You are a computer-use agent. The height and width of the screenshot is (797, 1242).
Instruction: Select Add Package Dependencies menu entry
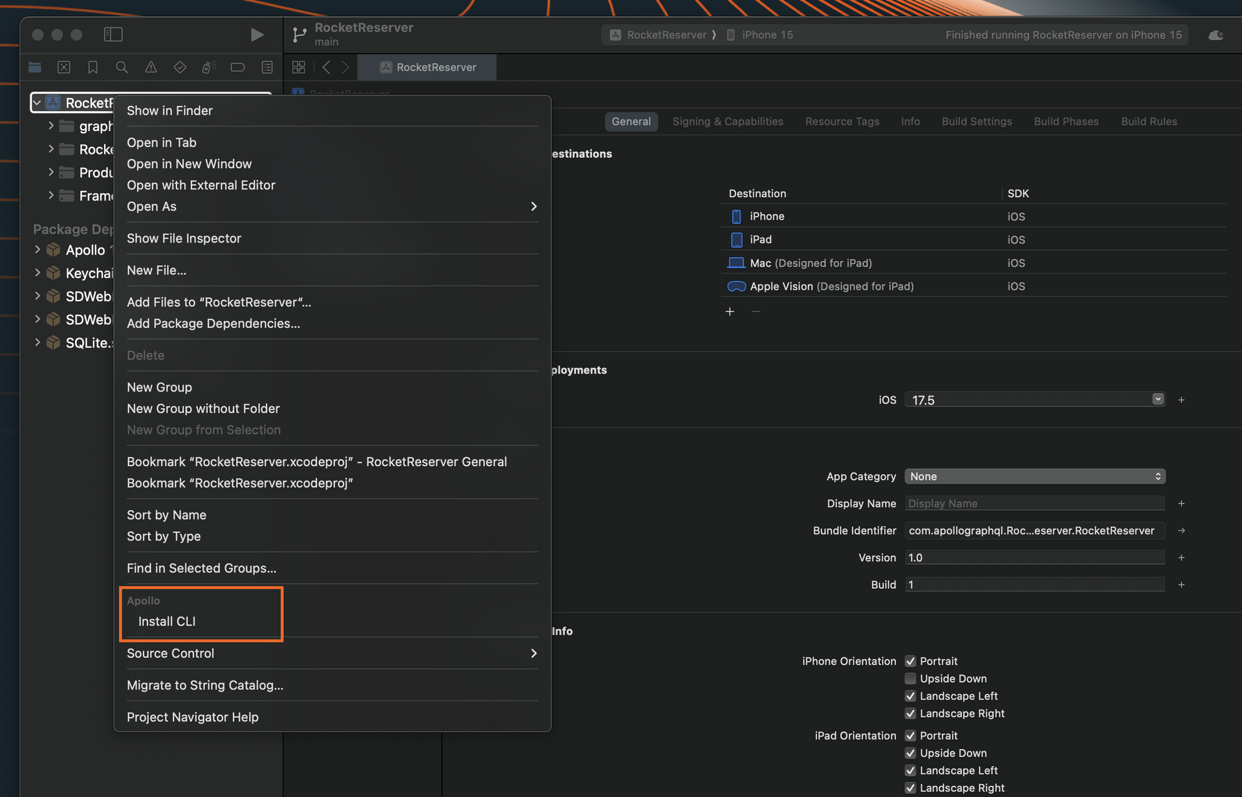pyautogui.click(x=213, y=323)
